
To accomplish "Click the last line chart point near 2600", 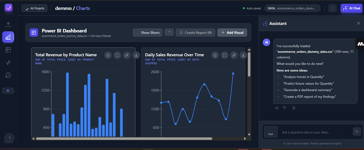I will [x=233, y=73].
